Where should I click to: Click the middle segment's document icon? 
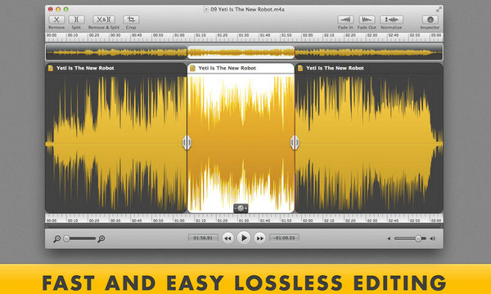(x=192, y=68)
